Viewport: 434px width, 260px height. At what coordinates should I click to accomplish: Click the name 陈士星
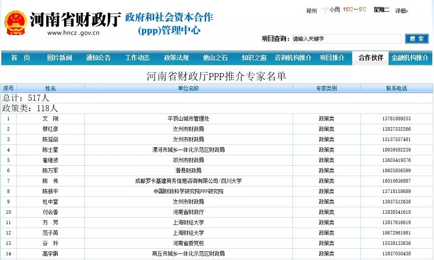(x=50, y=150)
